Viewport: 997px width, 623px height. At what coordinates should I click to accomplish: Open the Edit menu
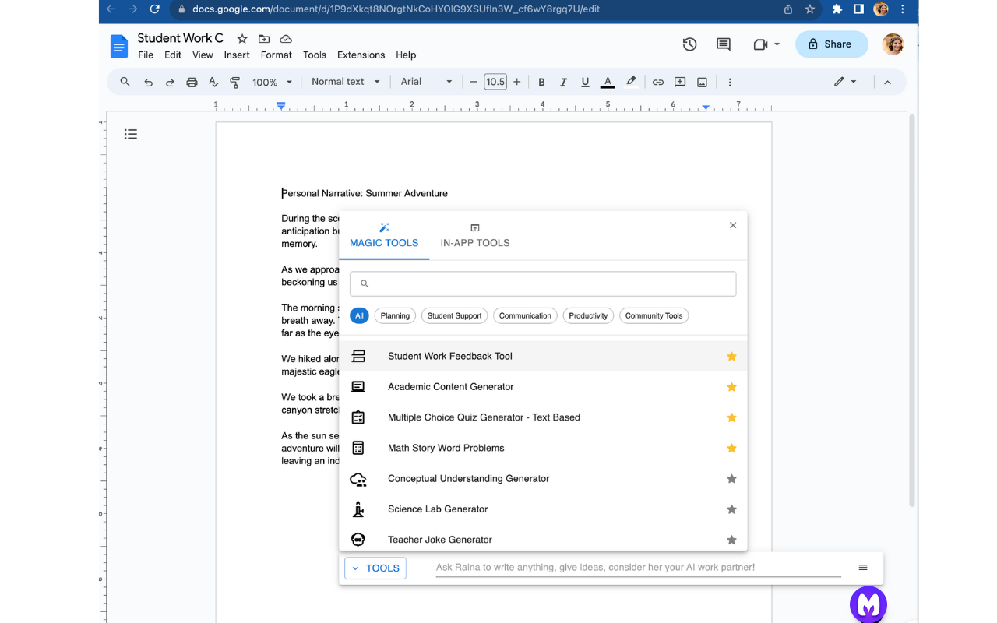pos(173,55)
